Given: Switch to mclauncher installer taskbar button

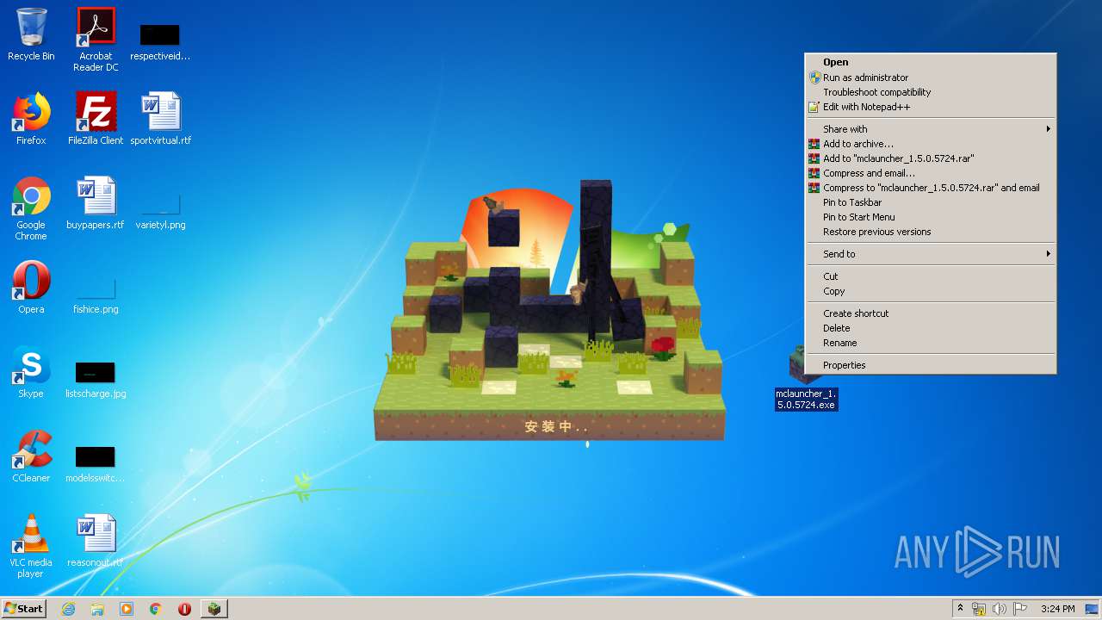Looking at the screenshot, I should (214, 609).
